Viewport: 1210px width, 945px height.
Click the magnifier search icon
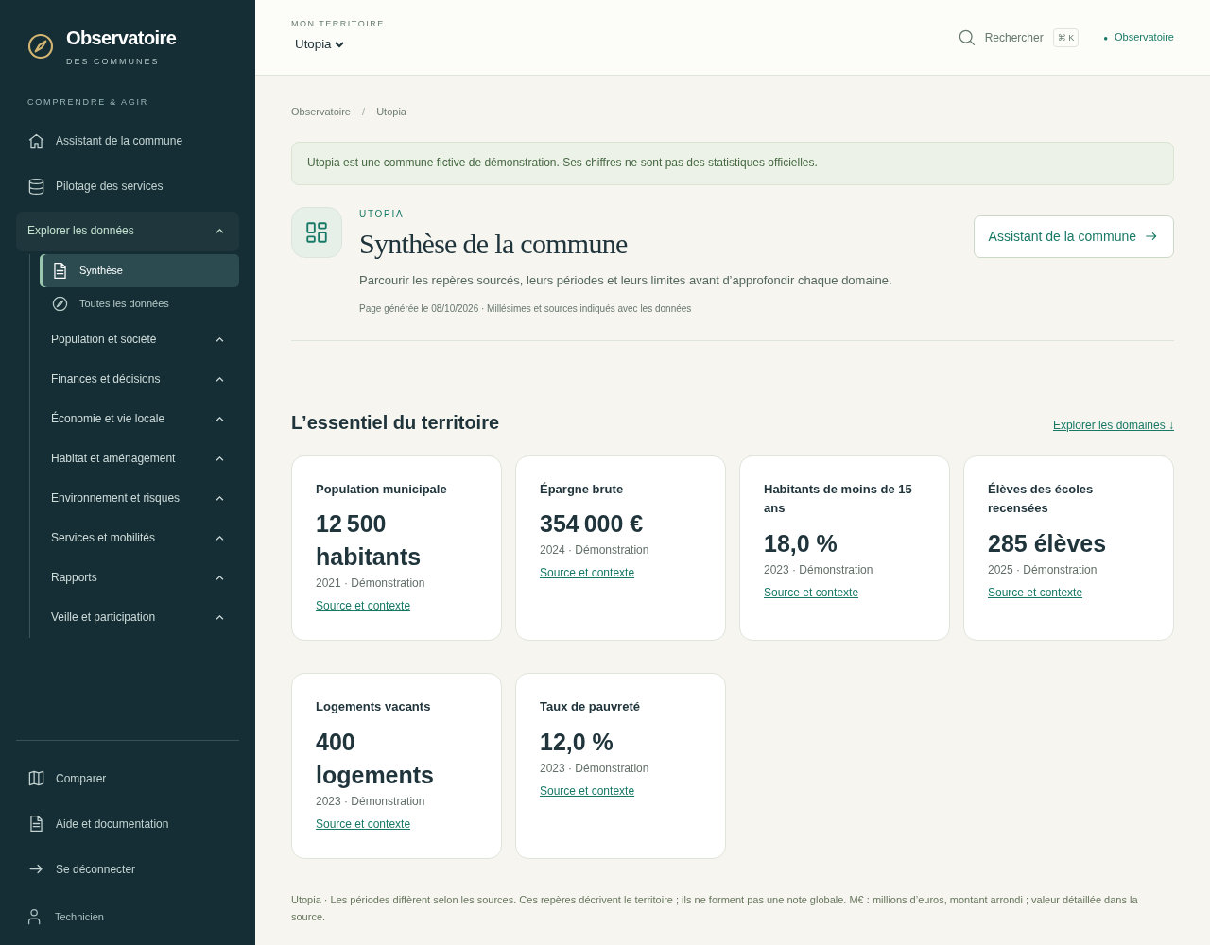click(966, 38)
